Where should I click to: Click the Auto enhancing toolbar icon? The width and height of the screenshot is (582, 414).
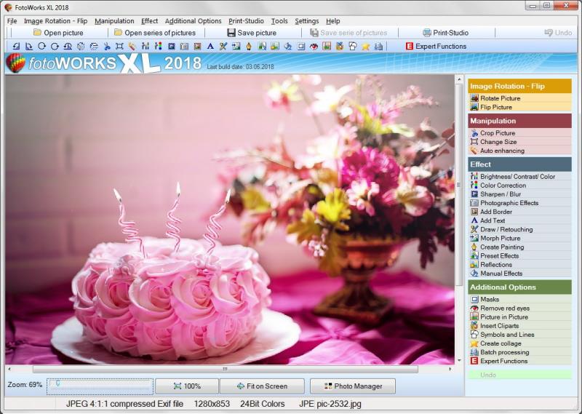point(132,46)
